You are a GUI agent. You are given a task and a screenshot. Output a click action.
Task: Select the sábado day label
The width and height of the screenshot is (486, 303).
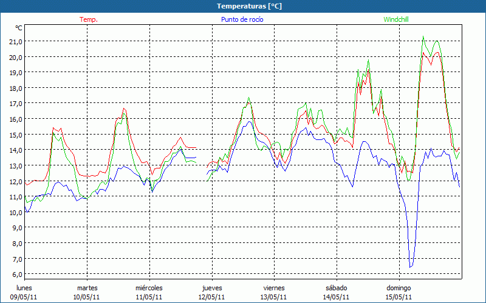point(336,288)
